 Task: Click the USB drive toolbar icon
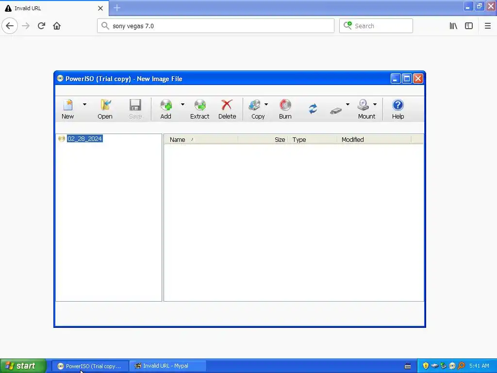(x=336, y=111)
